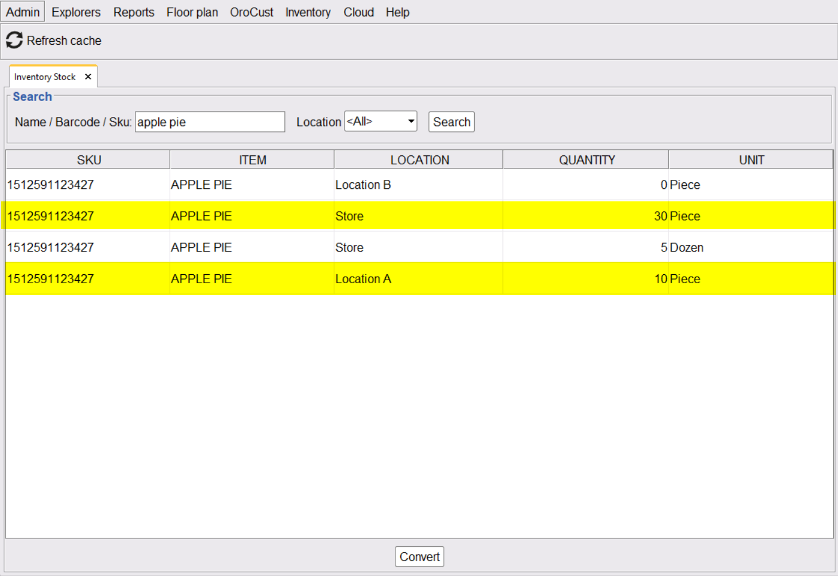Sort by the SKU column header
This screenshot has height=576, width=838.
pyautogui.click(x=88, y=160)
